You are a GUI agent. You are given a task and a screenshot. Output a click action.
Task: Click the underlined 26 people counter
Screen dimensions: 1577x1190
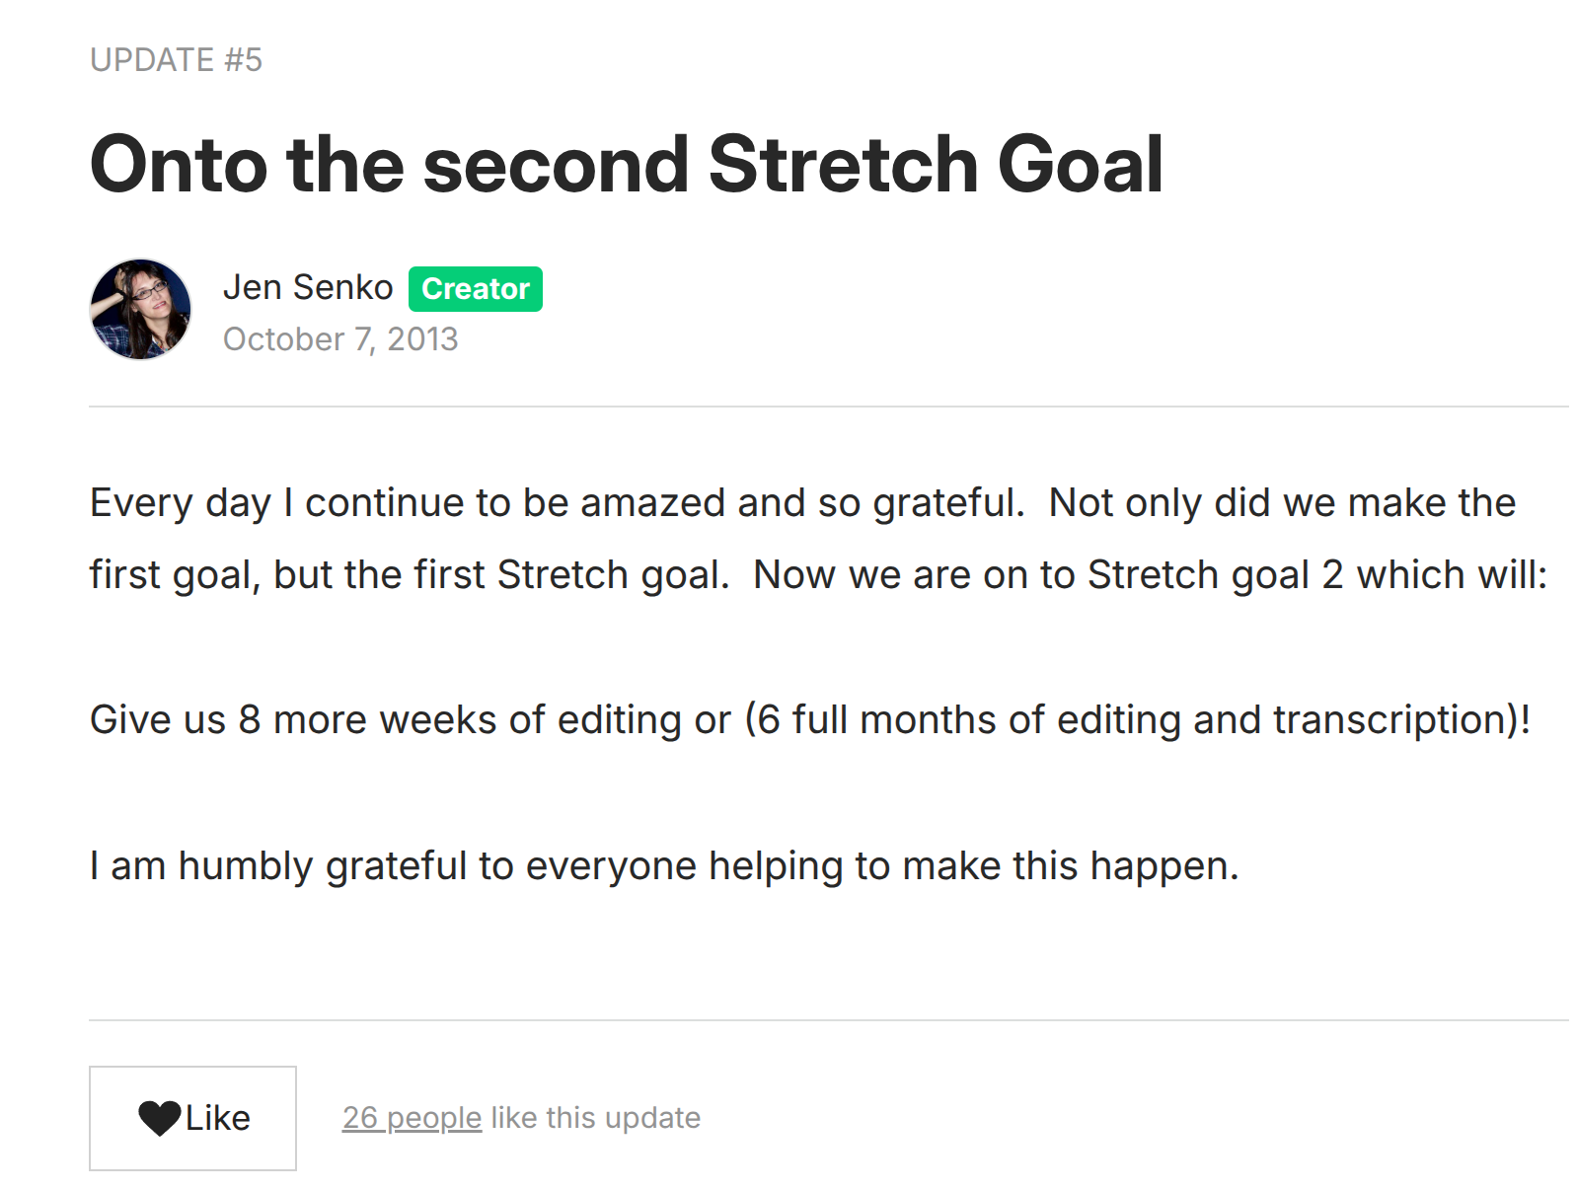410,1118
